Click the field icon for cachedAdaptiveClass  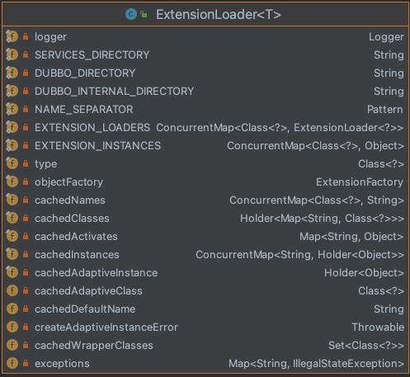[12, 290]
